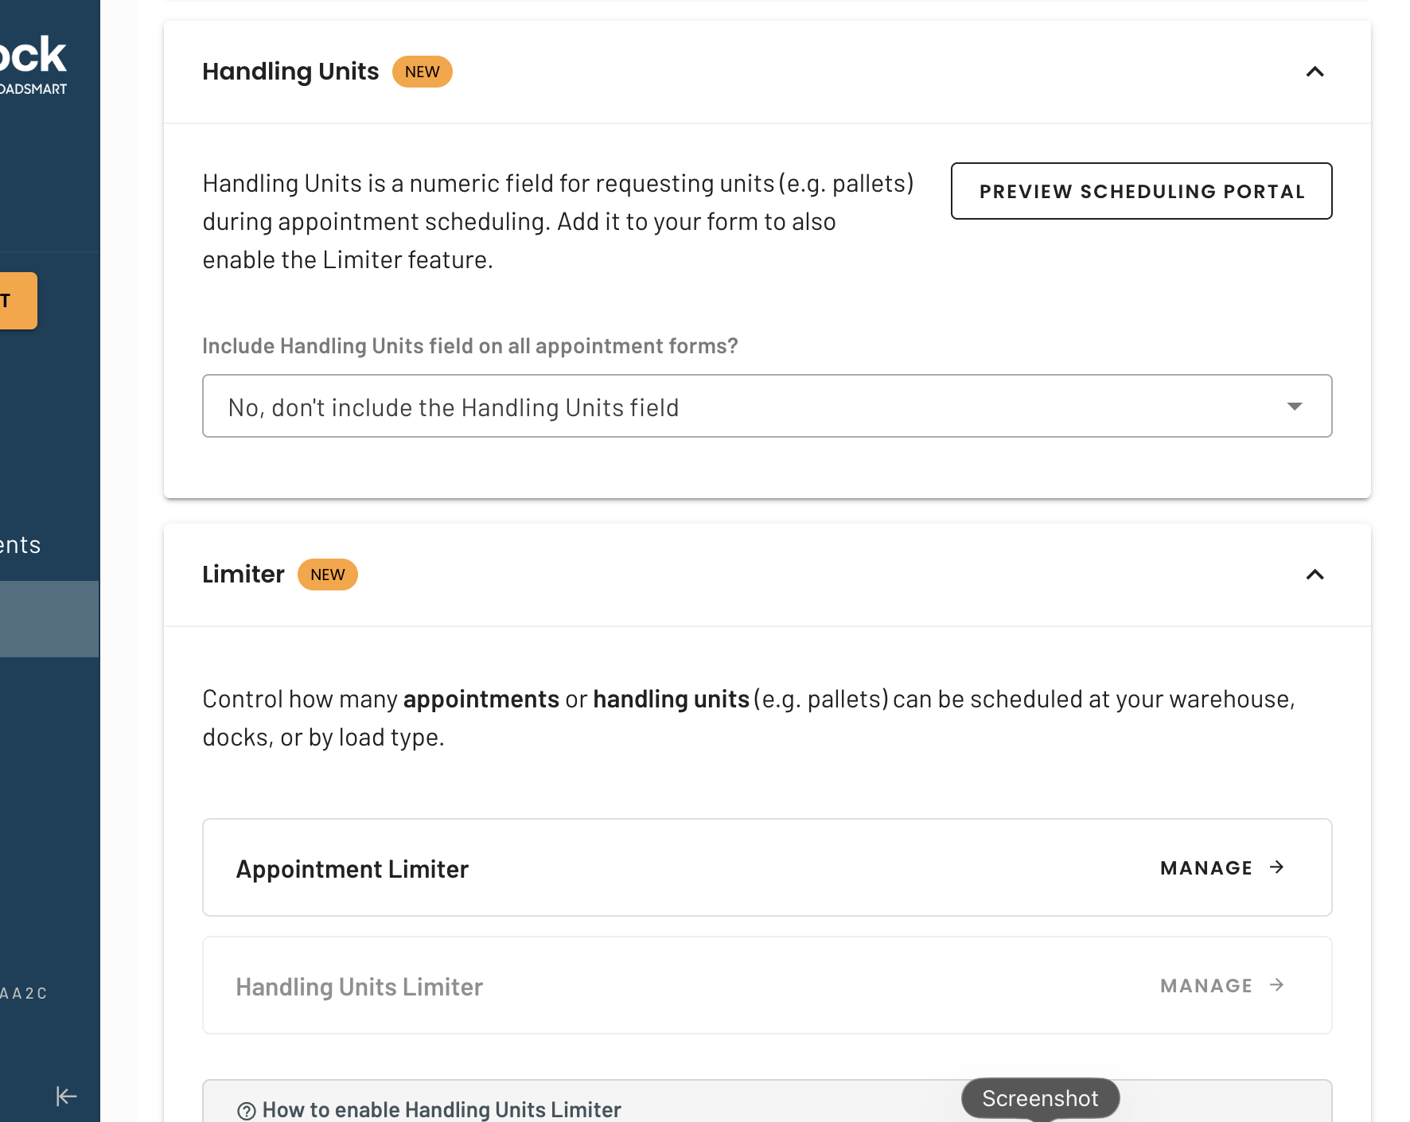Click Manage arrow for Handling Units Limiter
The image size is (1410, 1122).
pyautogui.click(x=1277, y=985)
